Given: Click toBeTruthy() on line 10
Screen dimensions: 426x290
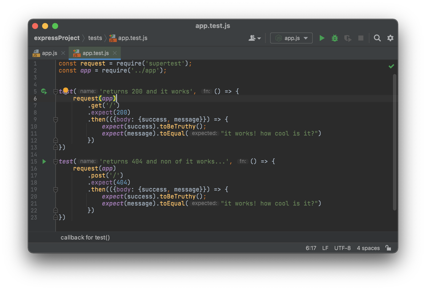Looking at the screenshot, I should pyautogui.click(x=181, y=126).
